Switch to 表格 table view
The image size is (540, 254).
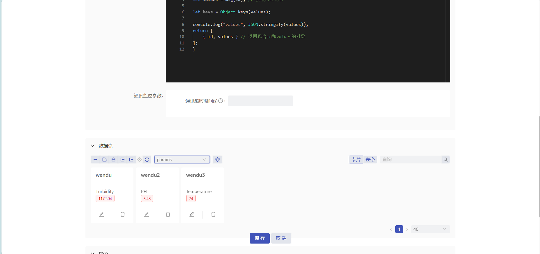point(370,160)
